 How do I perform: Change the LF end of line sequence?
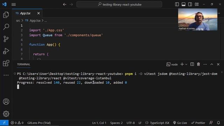pyautogui.click(x=140, y=123)
